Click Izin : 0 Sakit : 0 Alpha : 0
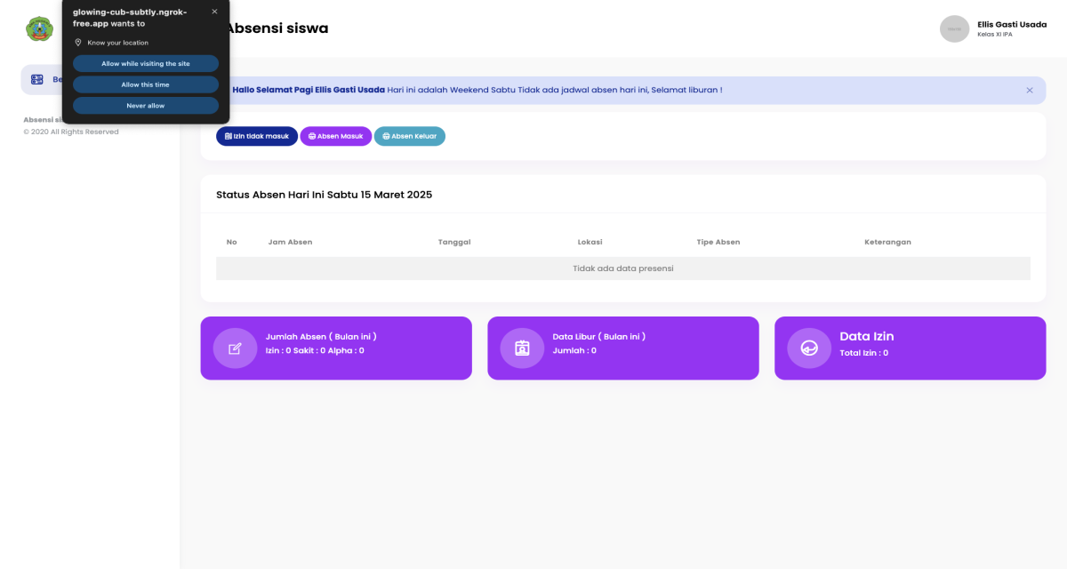The height and width of the screenshot is (569, 1067). [315, 350]
